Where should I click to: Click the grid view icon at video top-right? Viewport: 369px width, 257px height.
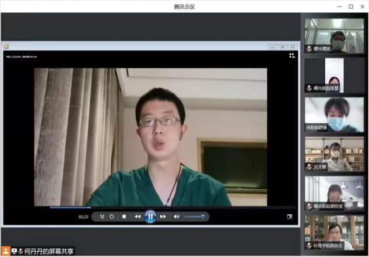point(291,55)
